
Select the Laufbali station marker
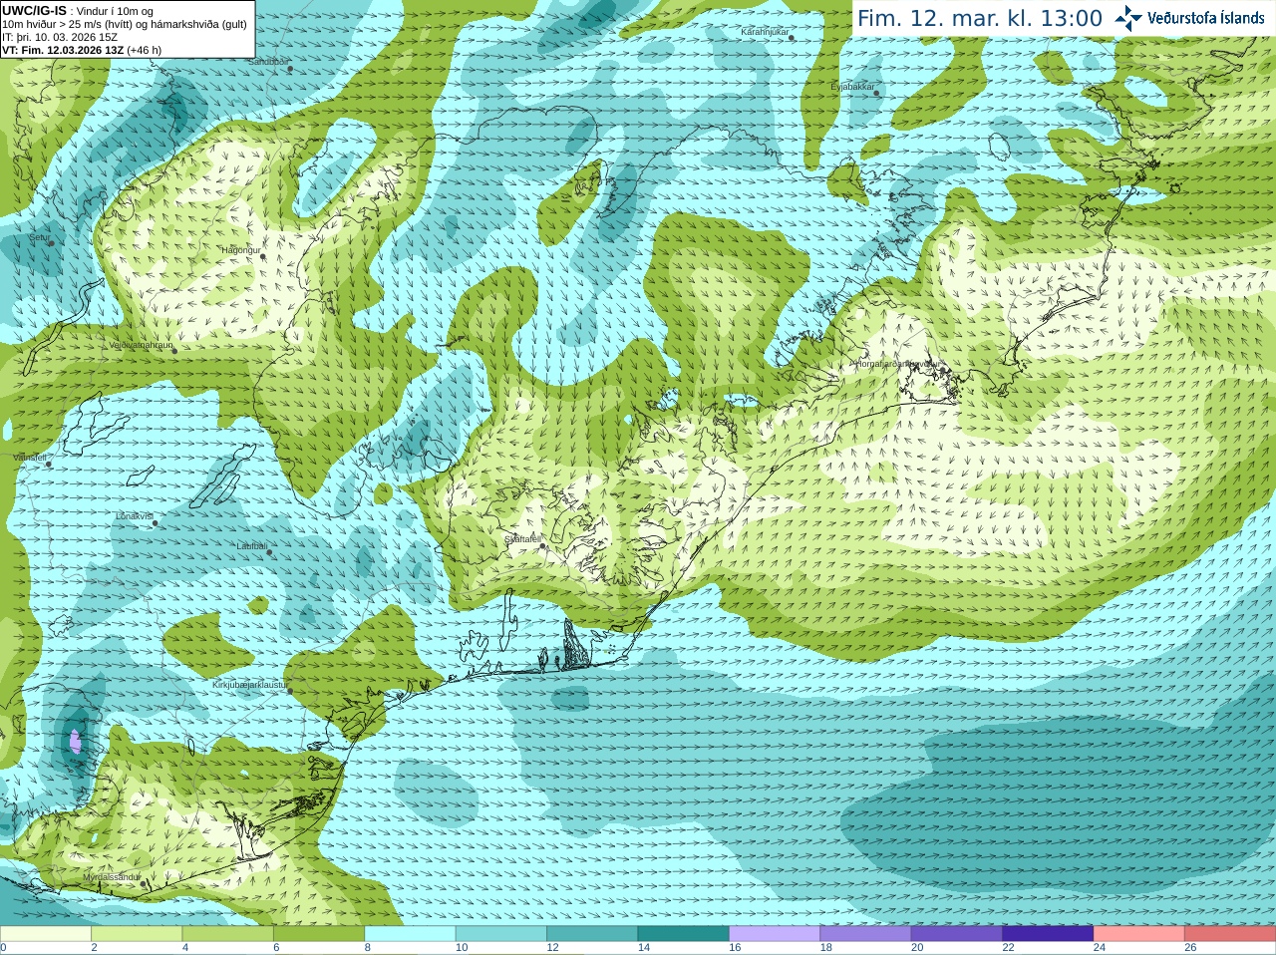point(269,552)
